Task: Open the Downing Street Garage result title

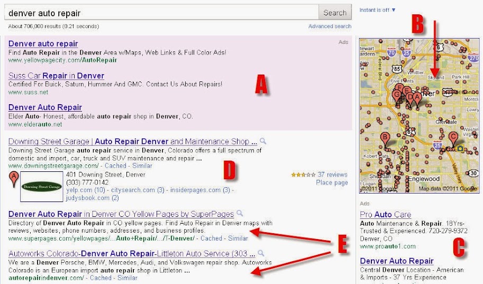Action: [x=132, y=142]
